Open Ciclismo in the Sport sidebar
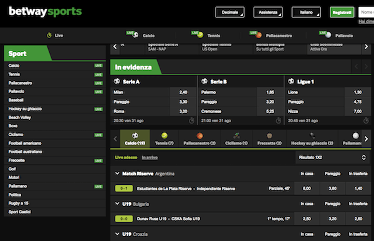Viewport: 374px width, 241px height. click(55, 134)
